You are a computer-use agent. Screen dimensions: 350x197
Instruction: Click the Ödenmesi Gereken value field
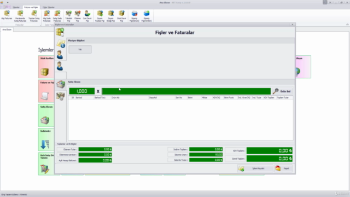coord(95,154)
